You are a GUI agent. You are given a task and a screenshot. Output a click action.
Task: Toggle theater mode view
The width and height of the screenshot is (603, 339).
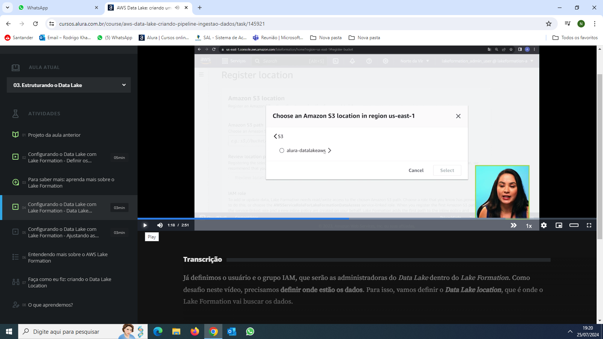tap(574, 225)
